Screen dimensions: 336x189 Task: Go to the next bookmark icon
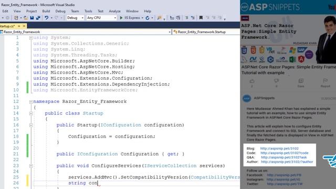pos(214,18)
